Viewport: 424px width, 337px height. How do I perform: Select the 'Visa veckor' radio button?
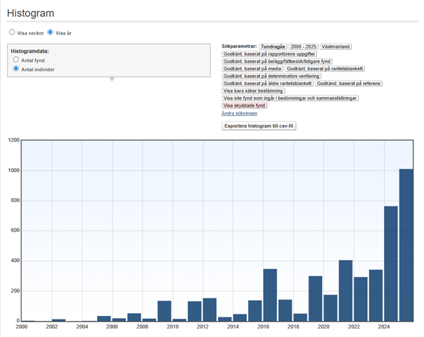pyautogui.click(x=11, y=32)
